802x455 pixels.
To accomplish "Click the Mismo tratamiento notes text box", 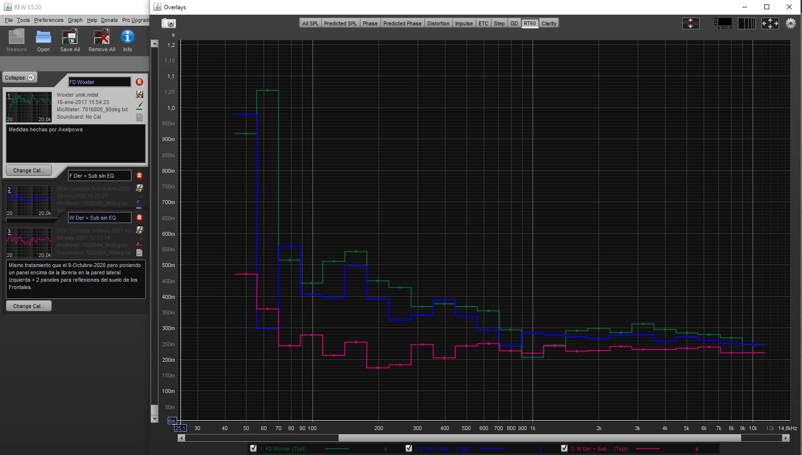I will pos(76,279).
